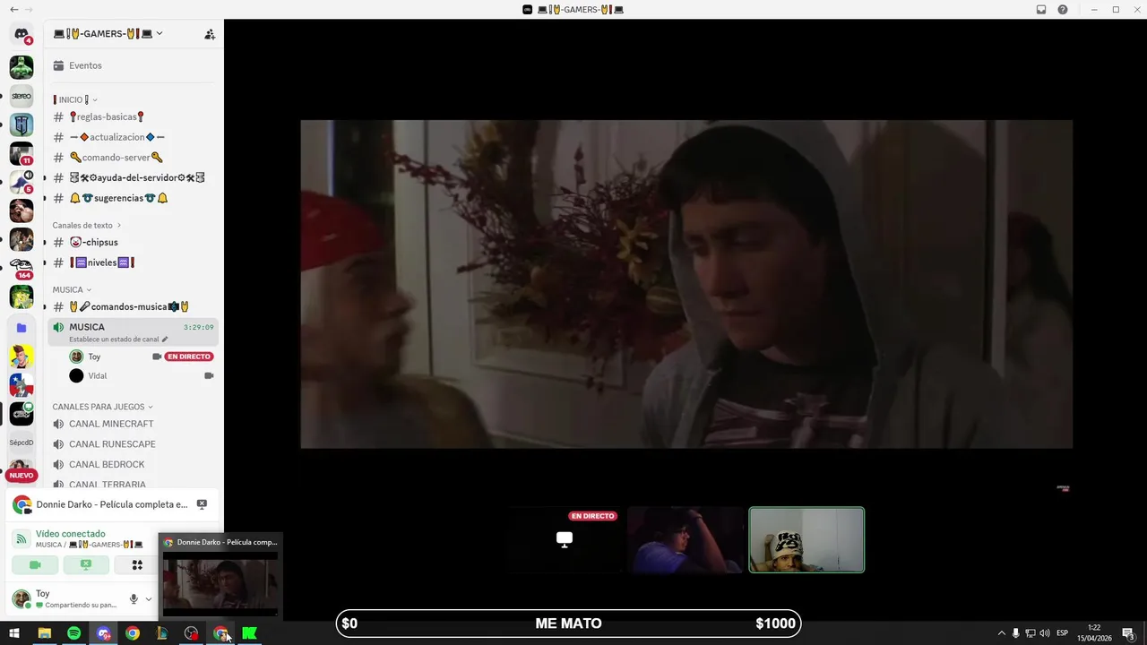The width and height of the screenshot is (1147, 645).
Task: Select the middle participant video tile
Action: point(686,540)
